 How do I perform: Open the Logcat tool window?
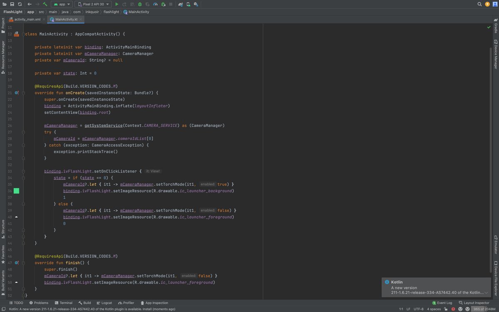pos(104,303)
